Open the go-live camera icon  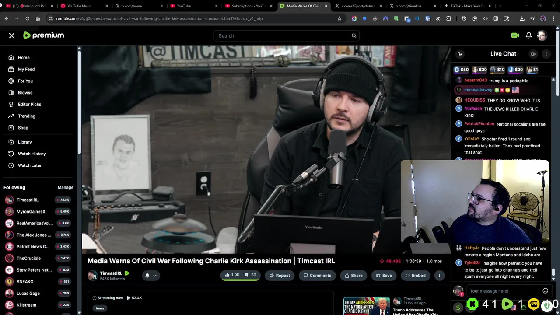tap(515, 35)
